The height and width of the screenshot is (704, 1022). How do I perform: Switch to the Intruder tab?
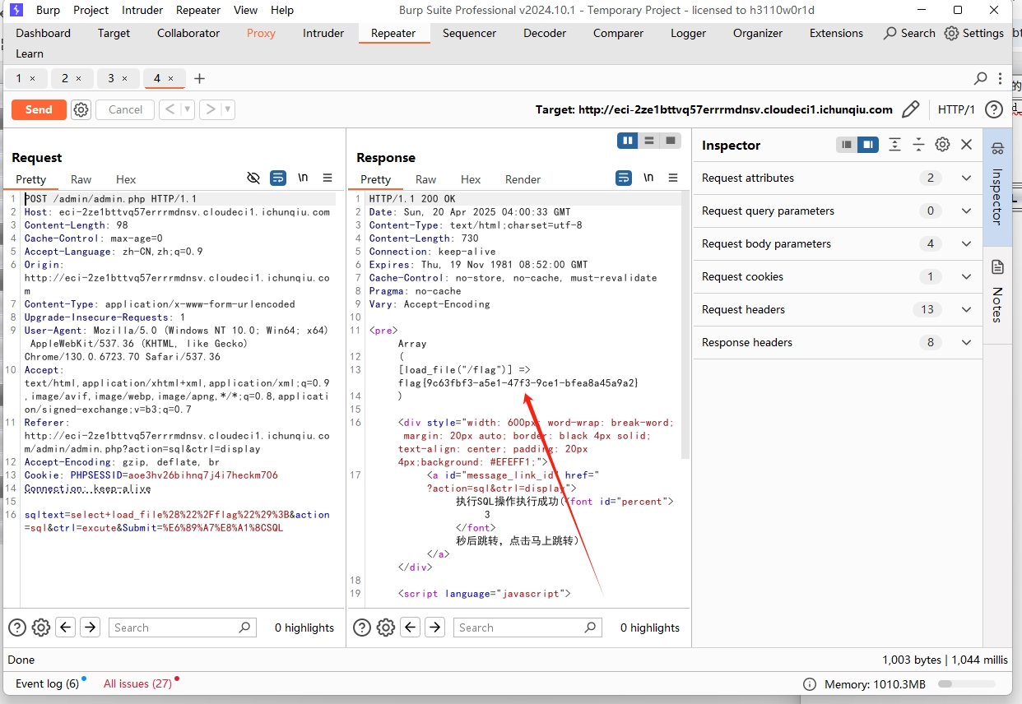tap(323, 33)
